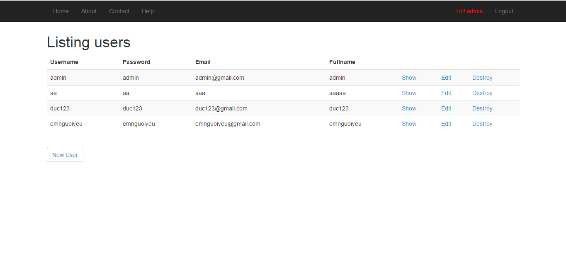Viewport: 566px width, 267px height.
Task: Click the 'Hi ! admin' greeting
Action: 469,11
